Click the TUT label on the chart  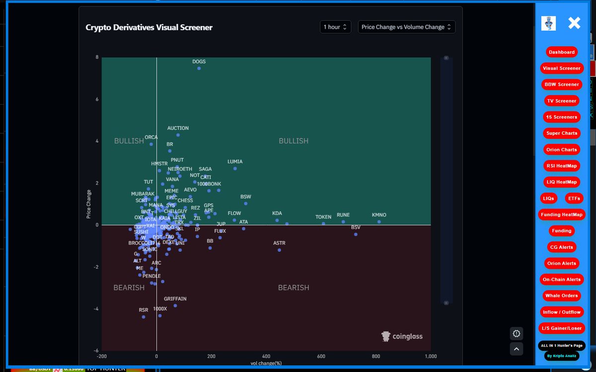tap(149, 182)
